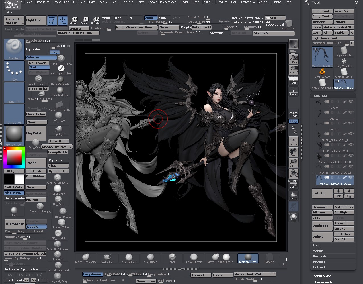Toggle the Floor grid
Viewport: 363px width, 284px height.
[294, 91]
